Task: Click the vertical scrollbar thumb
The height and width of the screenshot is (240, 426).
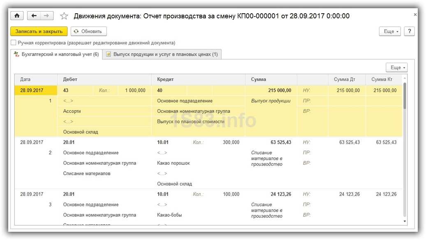Action: pos(405,96)
